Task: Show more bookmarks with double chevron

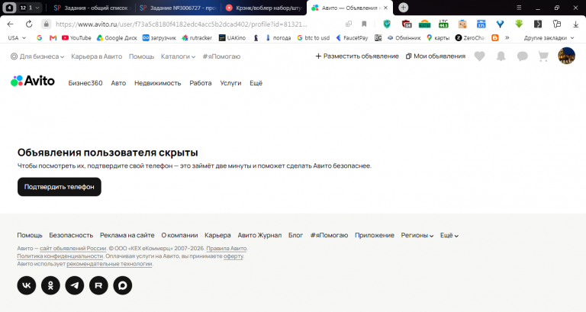Action: point(507,37)
